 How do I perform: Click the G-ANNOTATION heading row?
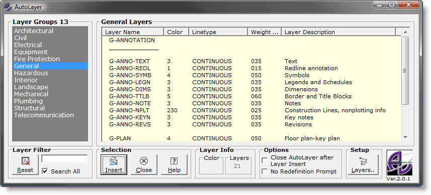(251, 40)
